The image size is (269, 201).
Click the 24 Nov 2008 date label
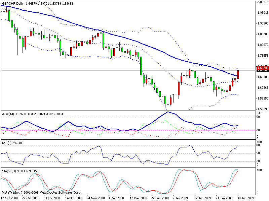pos(96,198)
